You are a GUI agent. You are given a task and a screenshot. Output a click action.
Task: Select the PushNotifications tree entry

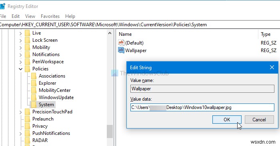(x=51, y=133)
